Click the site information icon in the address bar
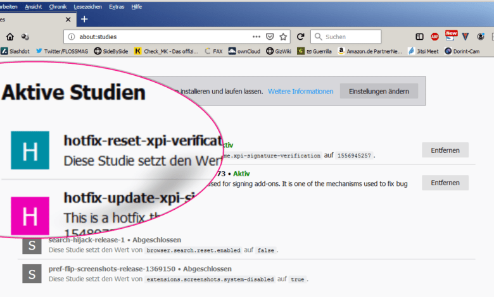 (x=72, y=37)
